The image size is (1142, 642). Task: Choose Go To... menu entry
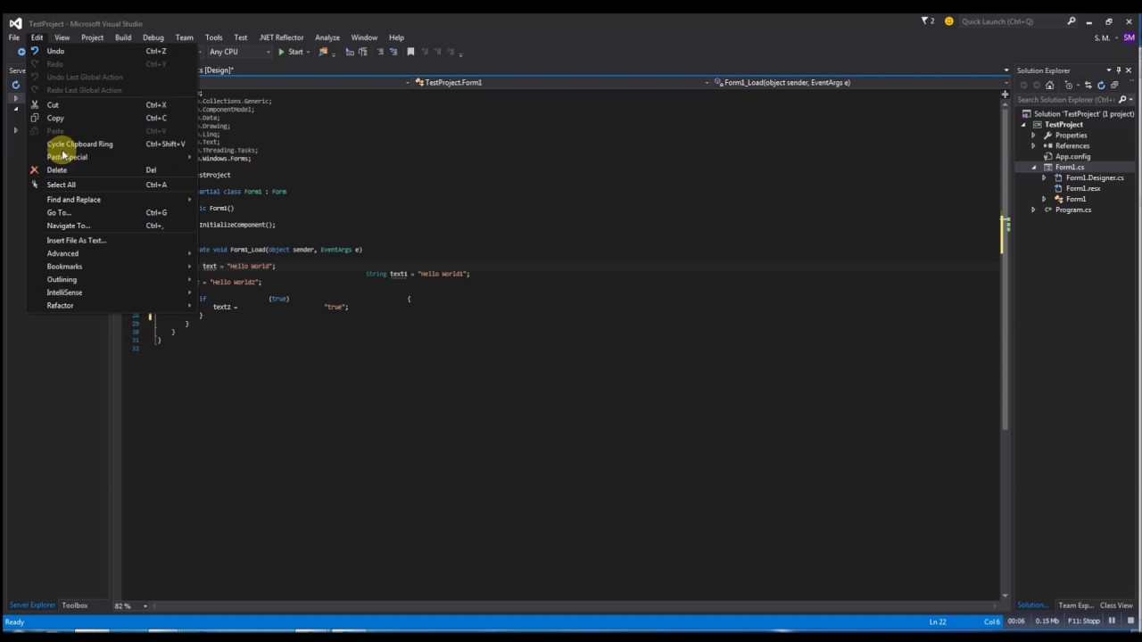[x=112, y=212]
